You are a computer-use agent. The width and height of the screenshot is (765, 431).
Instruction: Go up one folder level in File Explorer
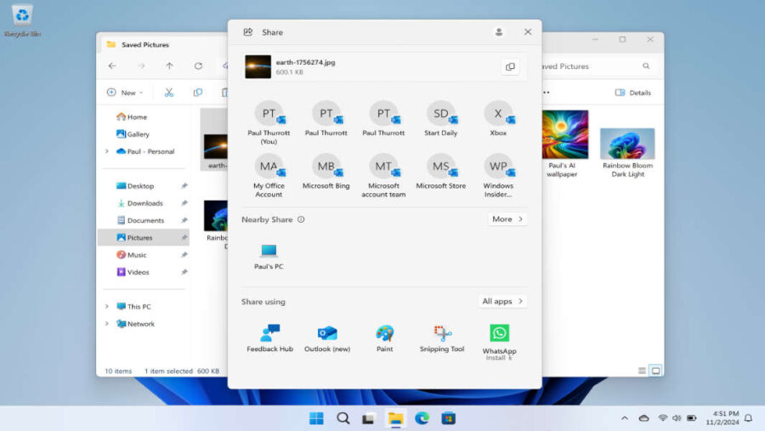coord(169,66)
